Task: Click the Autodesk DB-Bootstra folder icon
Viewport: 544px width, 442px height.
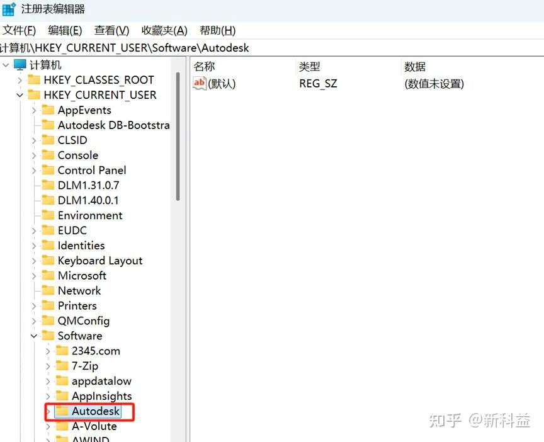Action: (48, 125)
